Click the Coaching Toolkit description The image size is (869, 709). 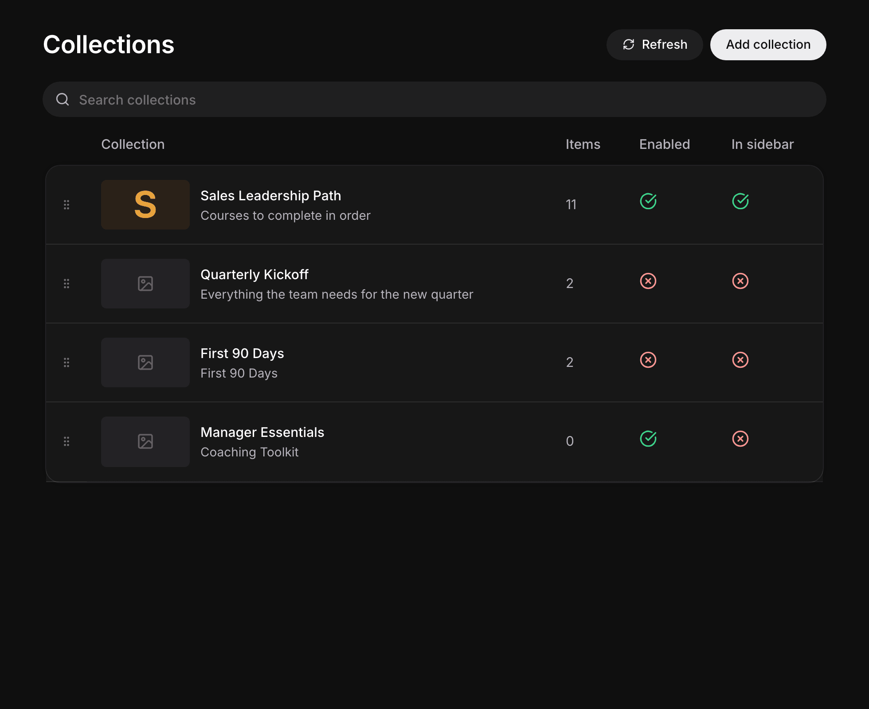click(250, 452)
